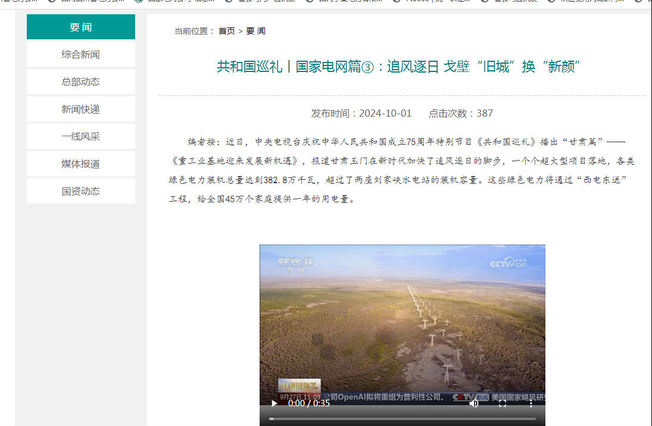Click the view count 点击次数：387
This screenshot has width=652, height=426.
[461, 113]
